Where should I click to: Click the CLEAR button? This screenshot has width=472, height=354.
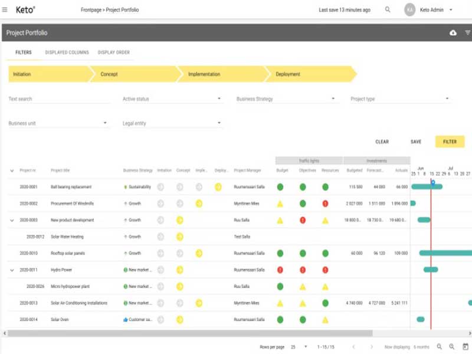coord(382,142)
